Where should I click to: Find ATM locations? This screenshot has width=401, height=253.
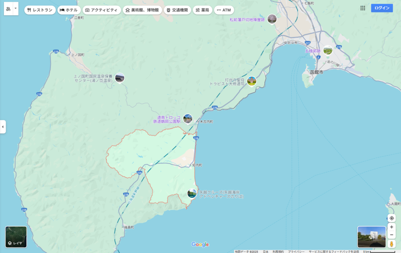click(x=224, y=10)
